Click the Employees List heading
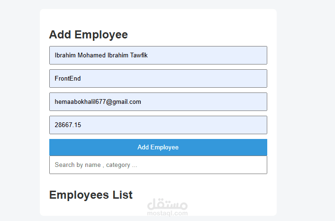This screenshot has height=221, width=335. (91, 195)
